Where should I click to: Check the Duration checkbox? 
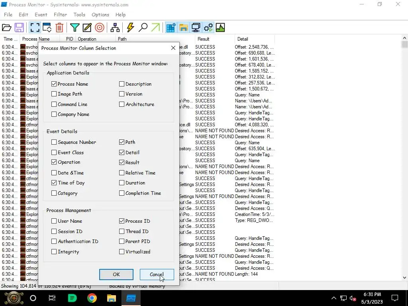tap(122, 182)
